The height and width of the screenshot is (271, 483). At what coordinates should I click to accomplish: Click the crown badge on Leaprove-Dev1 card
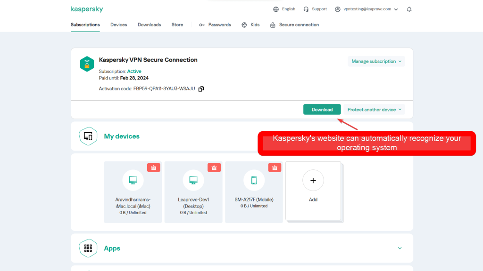point(214,167)
